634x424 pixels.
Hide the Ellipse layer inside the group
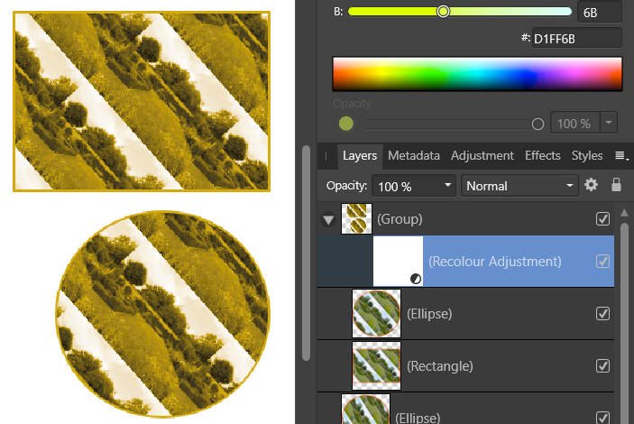(x=602, y=314)
